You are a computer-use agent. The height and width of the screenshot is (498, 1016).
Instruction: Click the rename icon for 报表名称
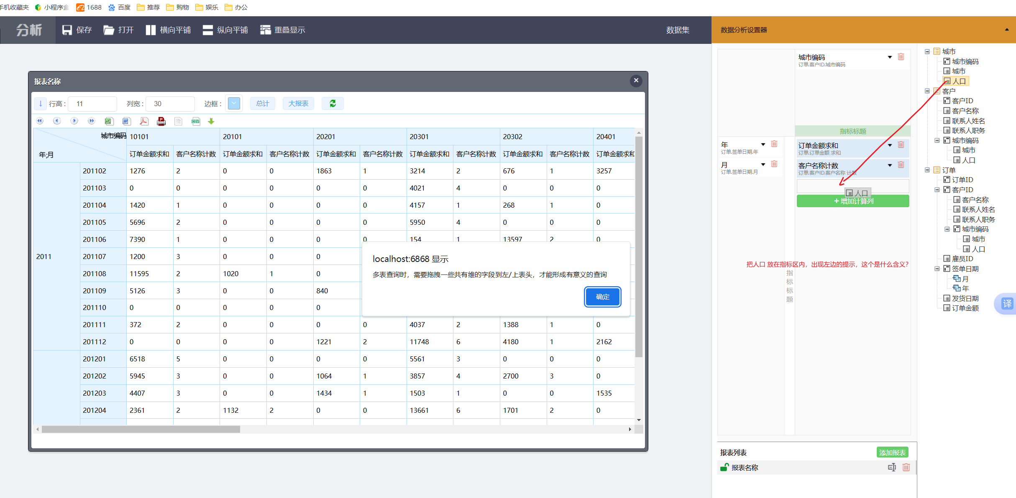click(x=892, y=468)
